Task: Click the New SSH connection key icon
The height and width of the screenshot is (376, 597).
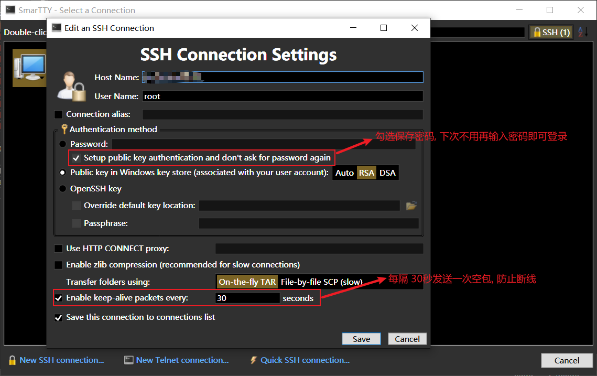Action: [x=12, y=360]
